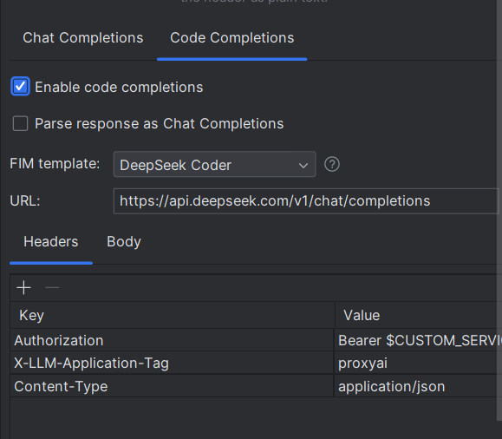502x439 pixels.
Task: Select the Bearer $CUSTOM_SERVI value cell
Action: (x=418, y=340)
